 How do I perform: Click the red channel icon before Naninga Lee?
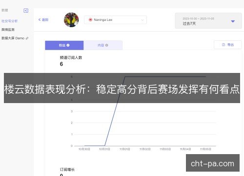coord(90,20)
